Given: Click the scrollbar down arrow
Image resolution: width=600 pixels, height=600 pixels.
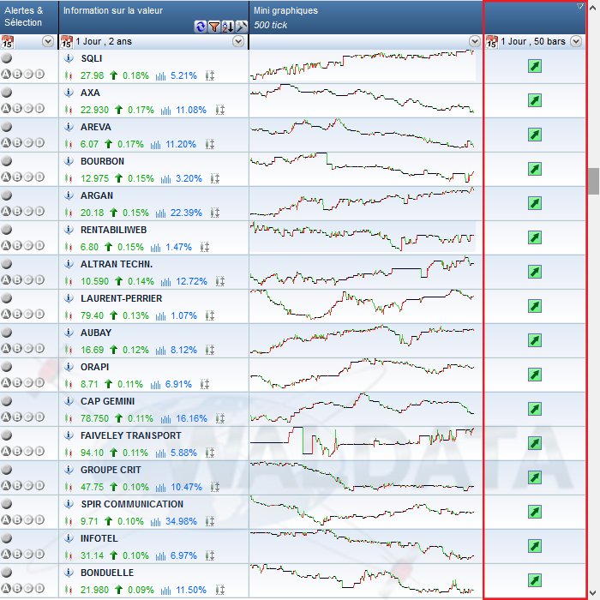Looking at the screenshot, I should pyautogui.click(x=594, y=593).
